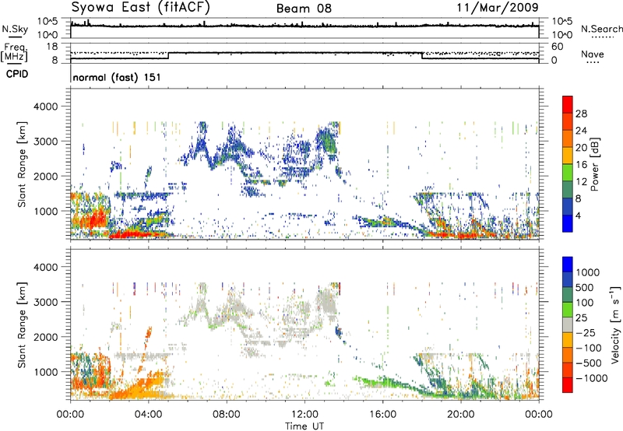
Task: Click the 'Freq. [MHz]' axis label
Action: click(14, 52)
